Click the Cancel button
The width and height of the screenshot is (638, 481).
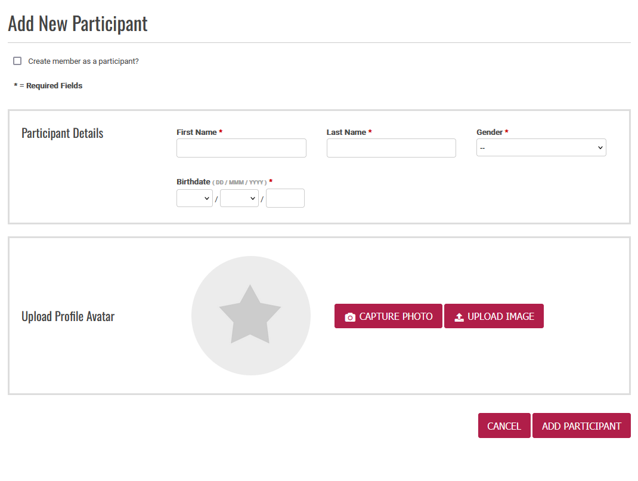pos(504,425)
